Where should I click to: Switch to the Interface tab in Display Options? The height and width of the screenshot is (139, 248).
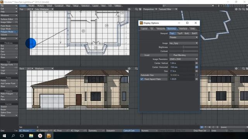[x=183, y=29]
